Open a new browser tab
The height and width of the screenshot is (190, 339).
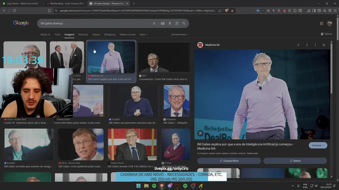[x=134, y=3]
